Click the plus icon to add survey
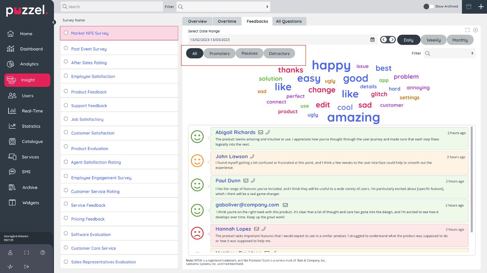 pos(481,7)
